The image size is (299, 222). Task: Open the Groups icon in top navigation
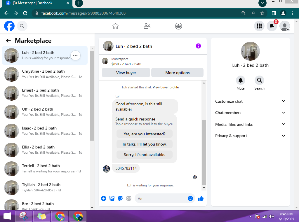click(178, 26)
